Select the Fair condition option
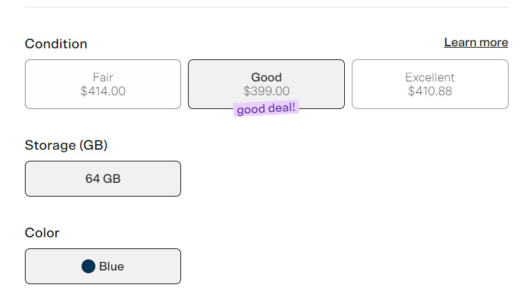Image resolution: width=528 pixels, height=298 pixels. click(x=103, y=84)
